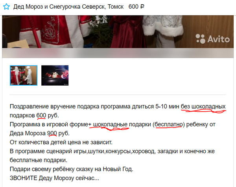Click the Avito watermark logo on photo

click(213, 39)
